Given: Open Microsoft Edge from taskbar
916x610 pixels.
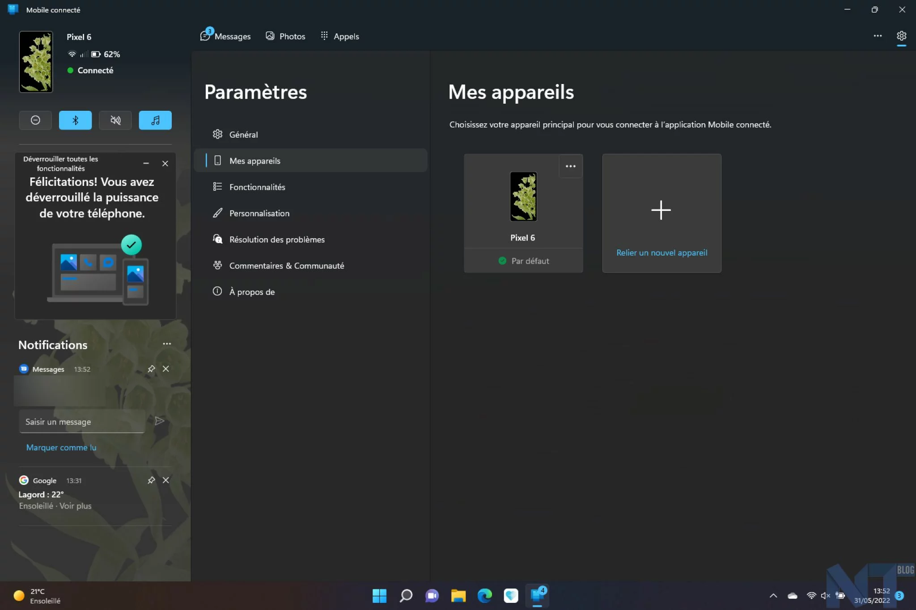Looking at the screenshot, I should click(484, 596).
